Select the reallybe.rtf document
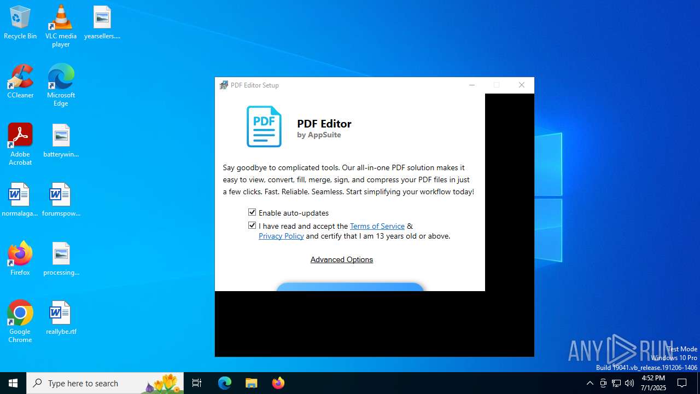This screenshot has width=700, height=394. point(61,318)
